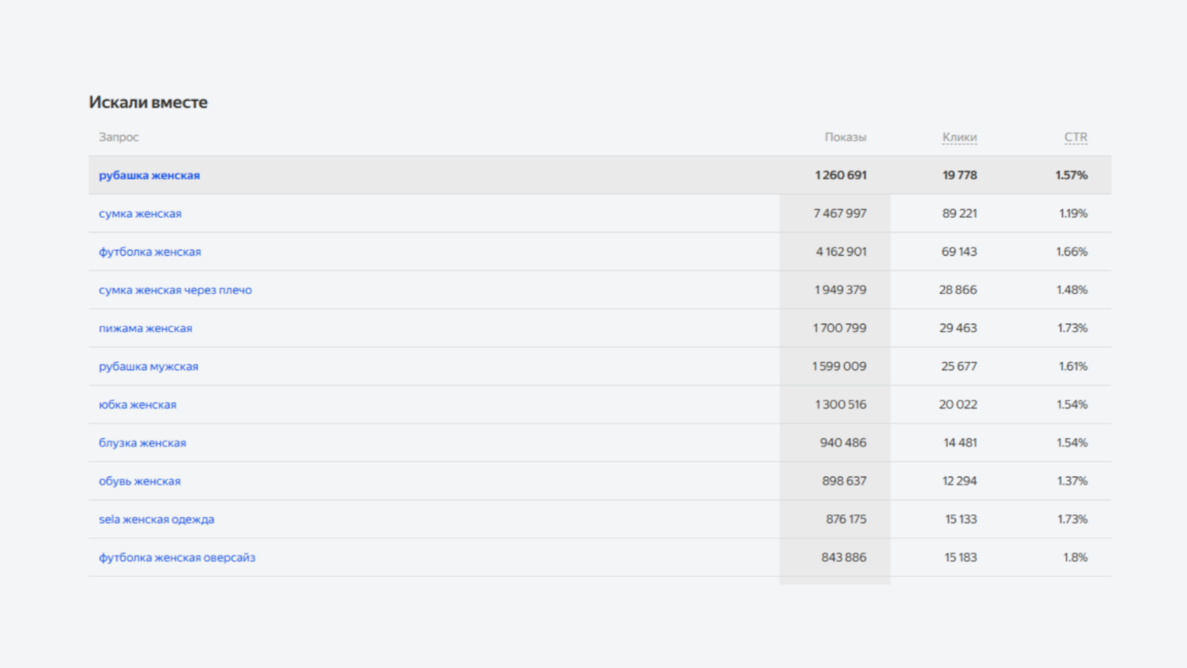This screenshot has width=1187, height=668.
Task: Open the 'пижама женская' query link
Action: (x=145, y=328)
